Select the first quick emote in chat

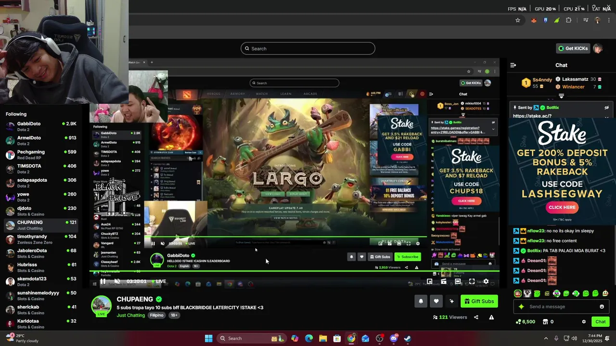(518, 293)
